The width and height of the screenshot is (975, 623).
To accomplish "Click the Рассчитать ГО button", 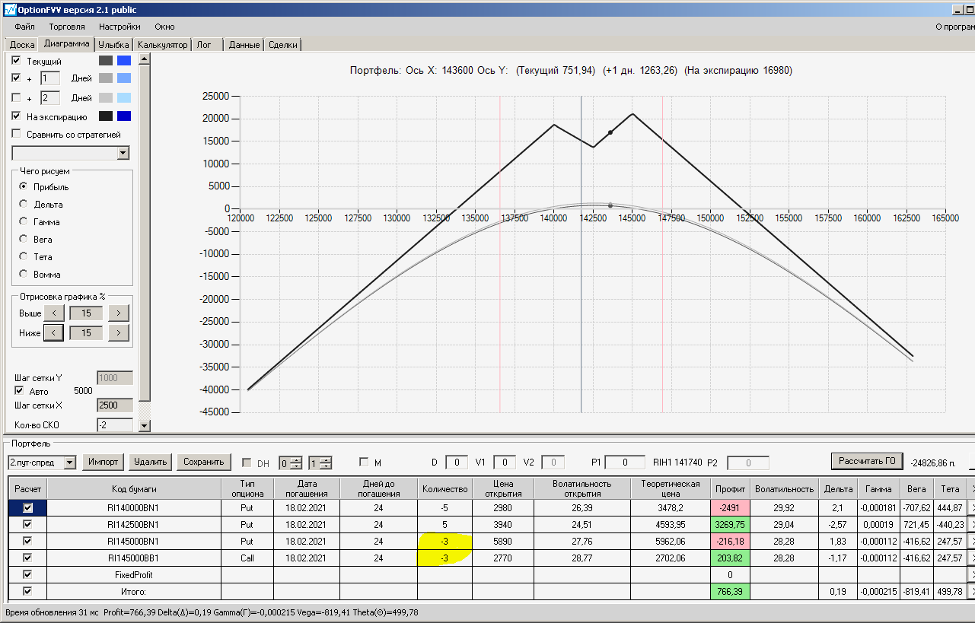I will pyautogui.click(x=867, y=461).
